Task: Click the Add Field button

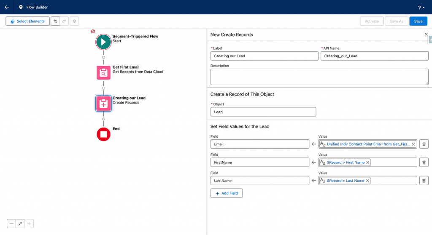Action: click(x=227, y=193)
